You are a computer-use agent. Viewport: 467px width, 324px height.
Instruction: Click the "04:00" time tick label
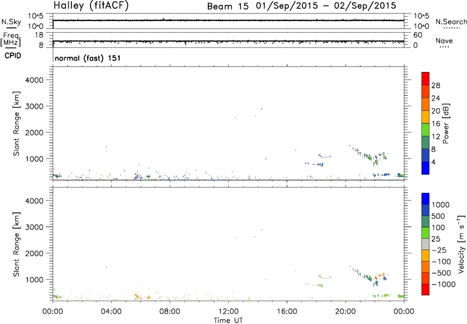(x=111, y=312)
